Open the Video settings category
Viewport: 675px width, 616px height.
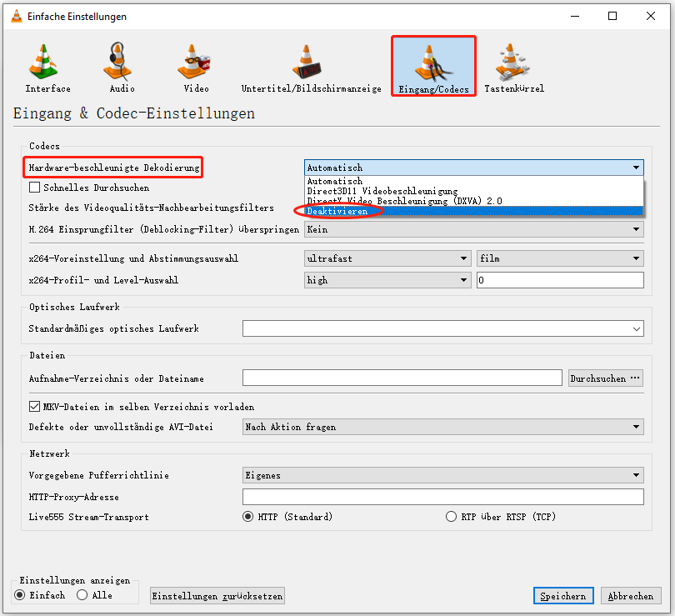[x=196, y=68]
